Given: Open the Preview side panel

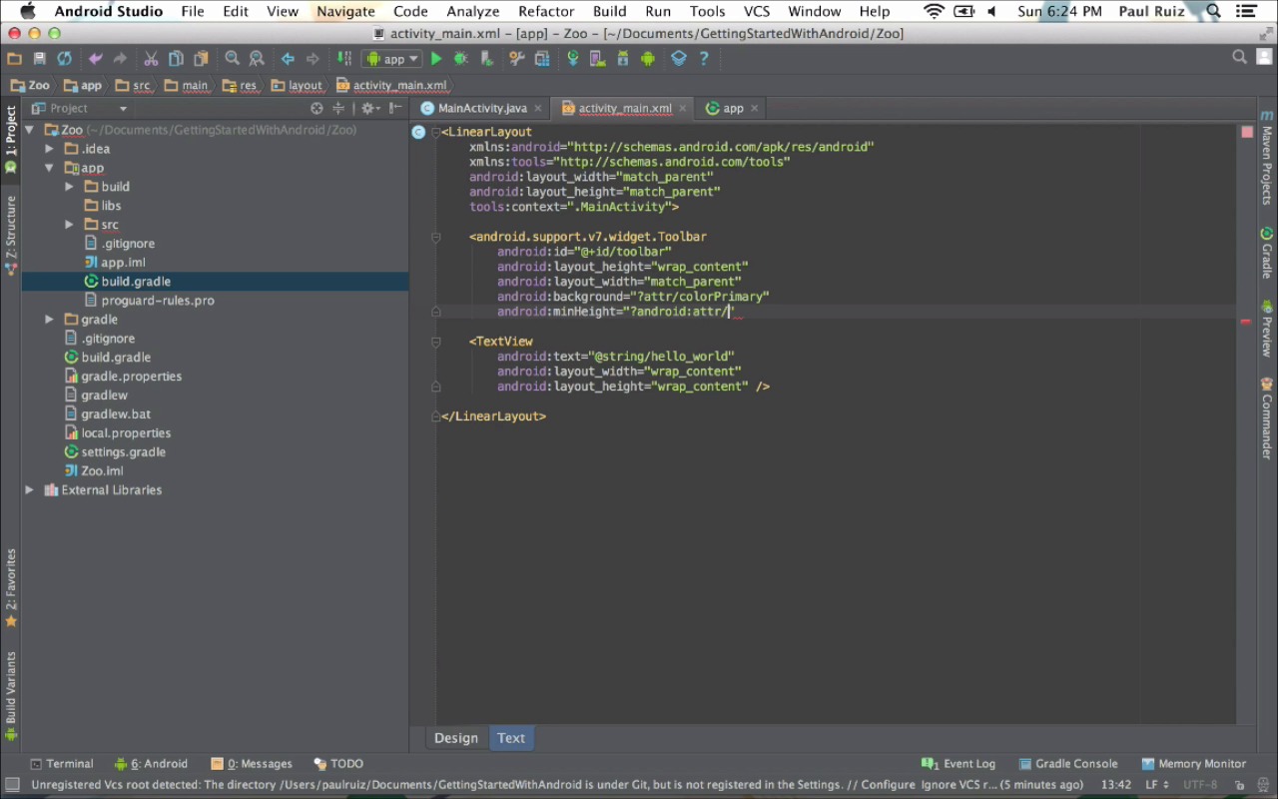Looking at the screenshot, I should click(x=1267, y=329).
